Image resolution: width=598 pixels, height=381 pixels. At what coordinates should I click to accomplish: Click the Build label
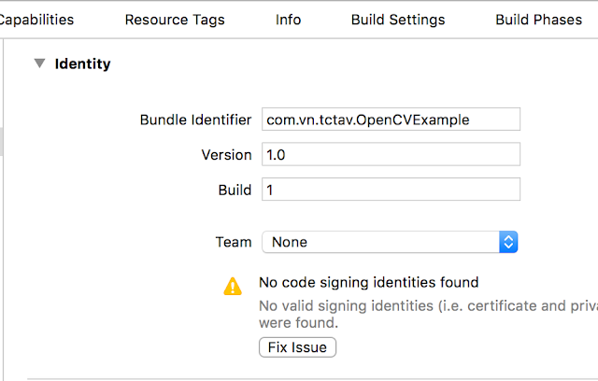click(x=235, y=190)
